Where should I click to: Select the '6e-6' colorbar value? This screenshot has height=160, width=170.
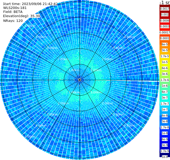pyautogui.click(x=165, y=68)
